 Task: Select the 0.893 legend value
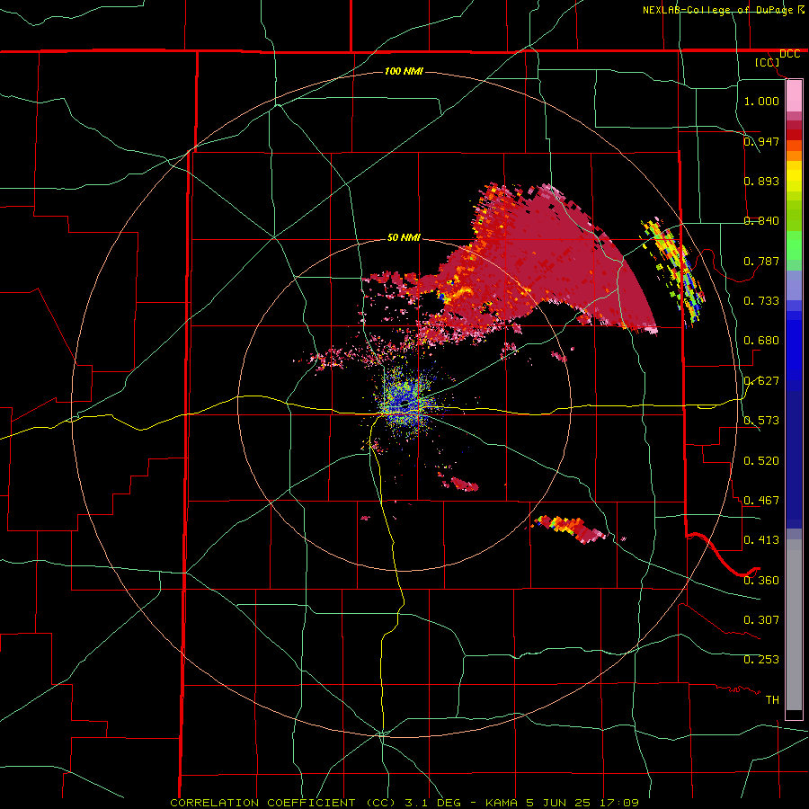click(761, 181)
